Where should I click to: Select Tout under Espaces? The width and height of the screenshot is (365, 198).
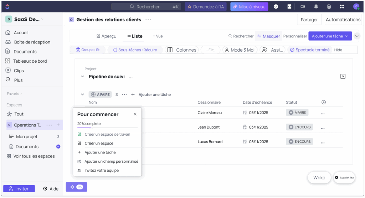(19, 114)
